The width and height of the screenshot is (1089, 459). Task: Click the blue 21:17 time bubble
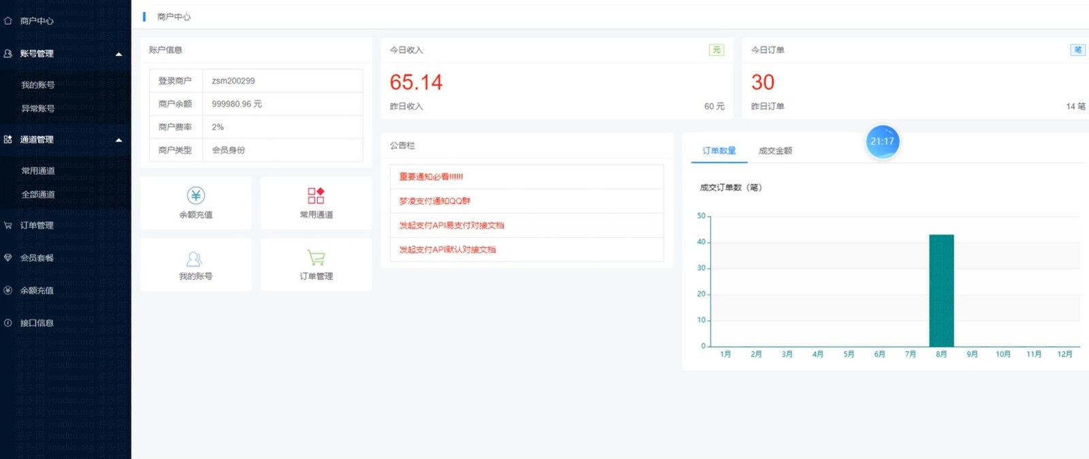point(882,141)
